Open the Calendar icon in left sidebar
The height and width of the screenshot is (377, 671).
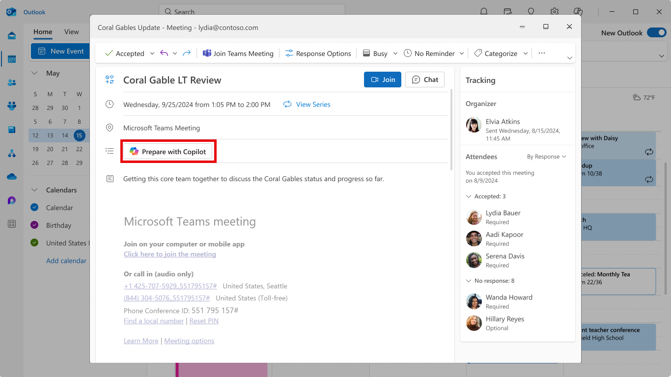tap(12, 59)
